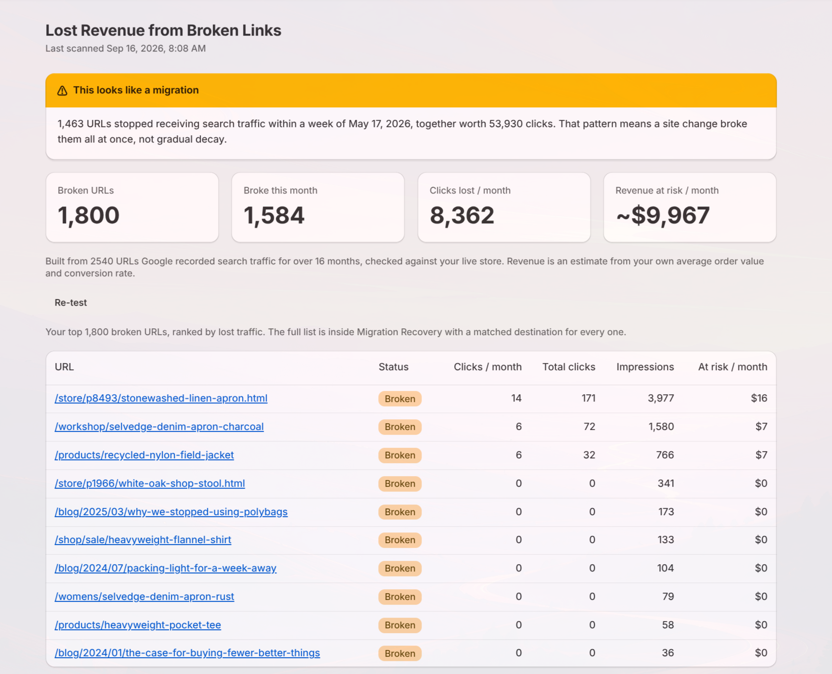Open the selvedge-denim-apron-charcoal link
The width and height of the screenshot is (832, 674).
point(159,427)
